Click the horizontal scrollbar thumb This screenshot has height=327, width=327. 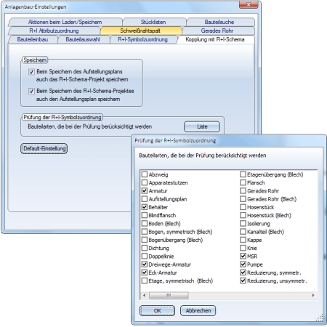click(169, 295)
